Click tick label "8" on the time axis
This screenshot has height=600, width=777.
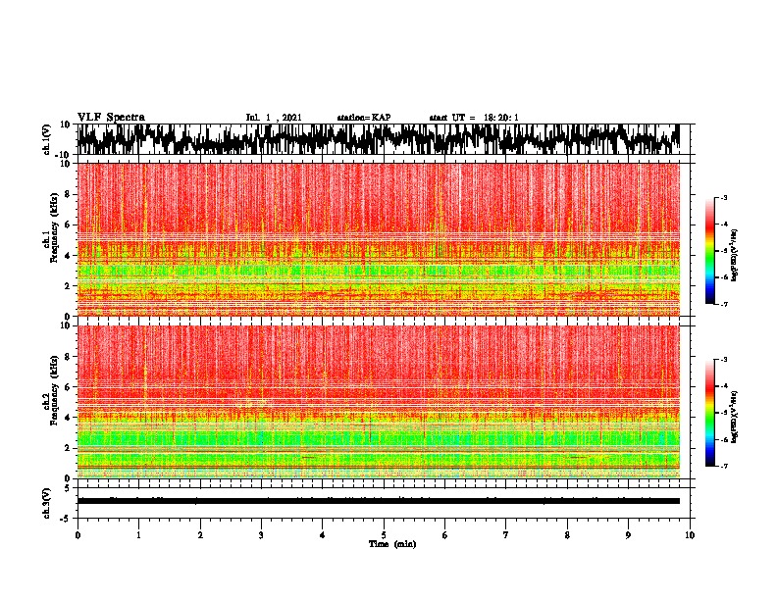[567, 535]
